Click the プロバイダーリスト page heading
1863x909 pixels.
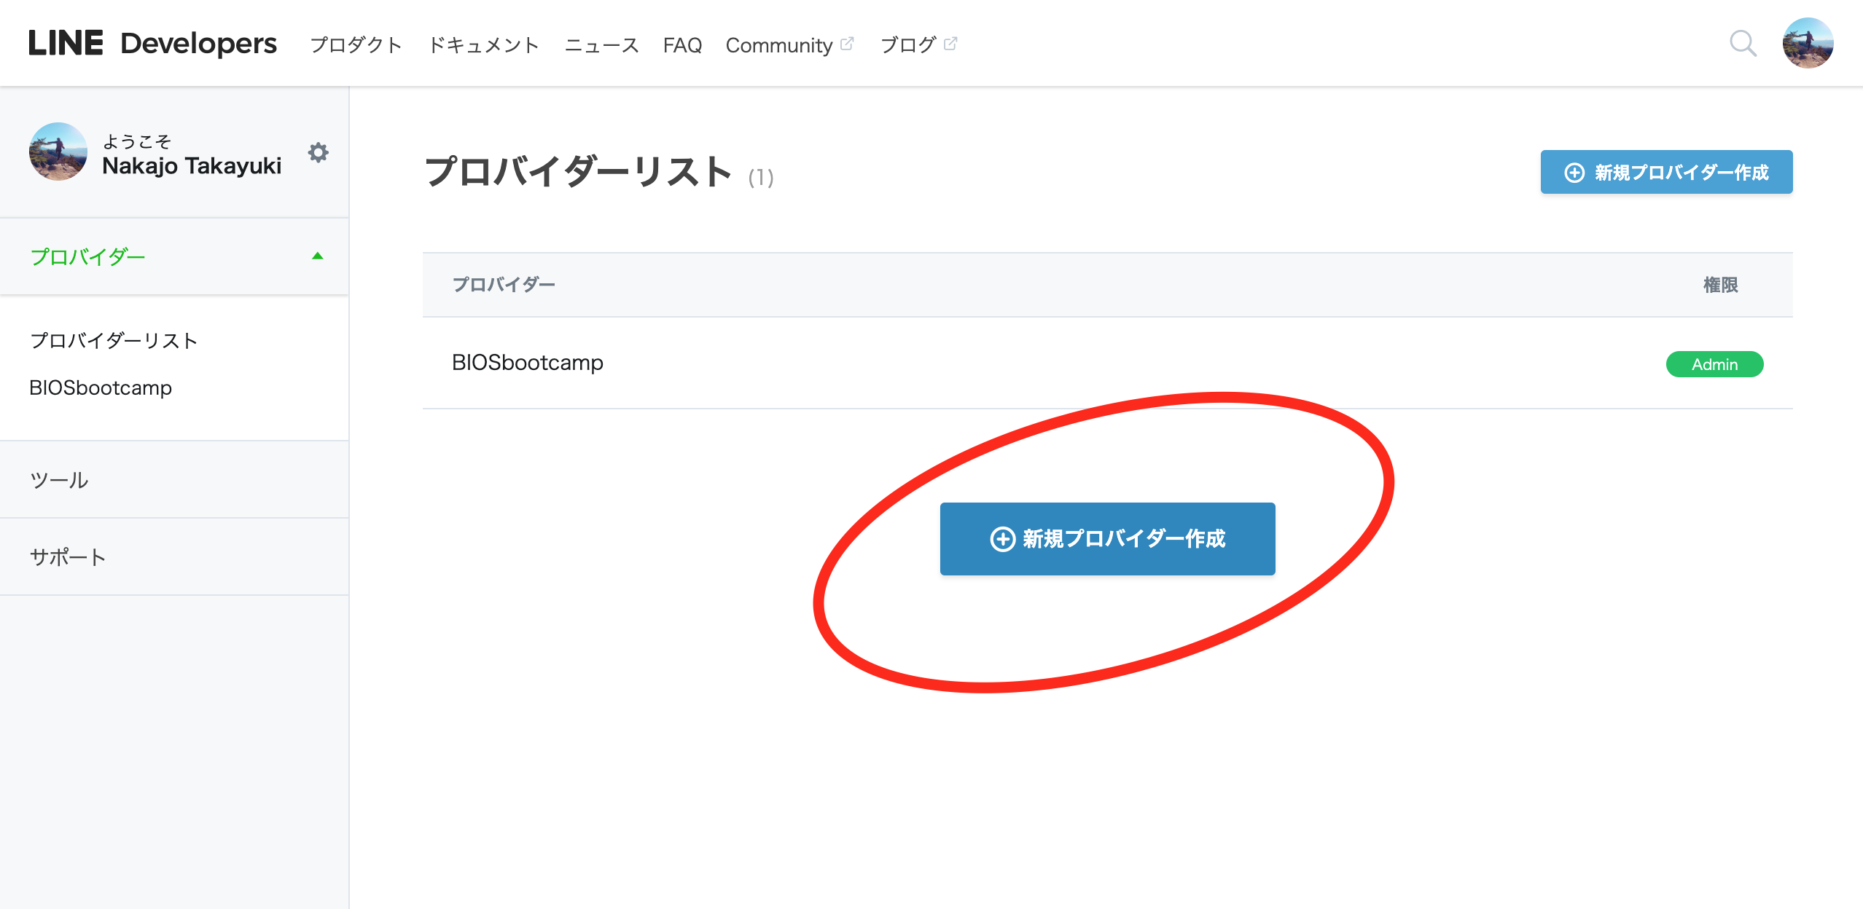tap(578, 172)
